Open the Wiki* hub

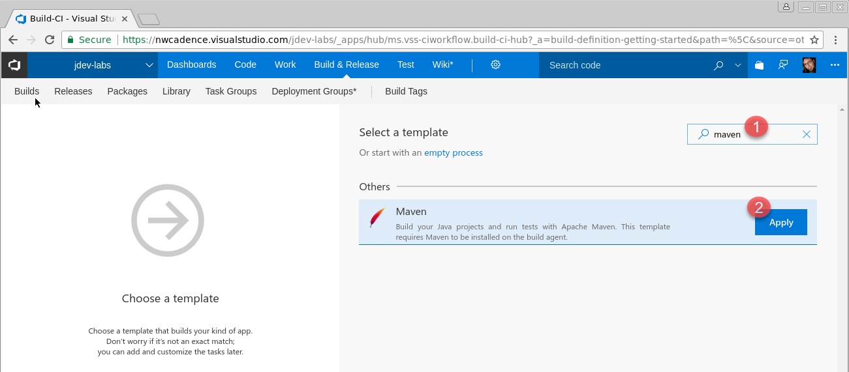(443, 64)
